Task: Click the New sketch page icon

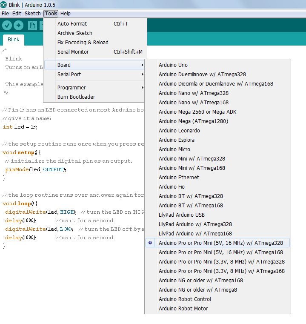Action: pos(32,26)
